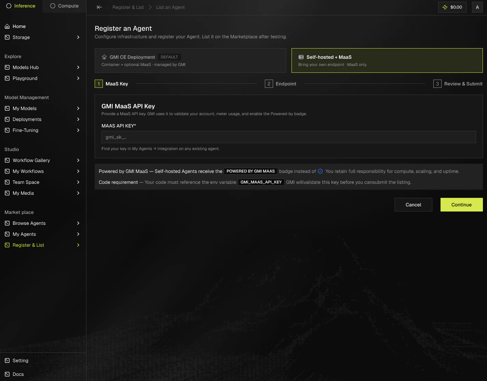Click the Home icon in sidebar
The image size is (487, 381).
point(7,26)
